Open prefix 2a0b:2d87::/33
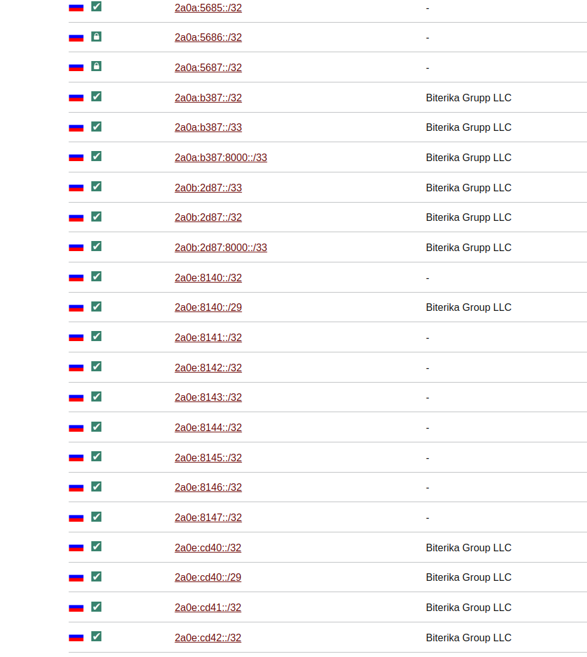587x657 pixels. click(x=208, y=188)
